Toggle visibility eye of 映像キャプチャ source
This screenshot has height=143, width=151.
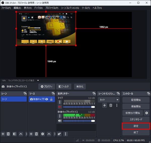click(x=47, y=99)
